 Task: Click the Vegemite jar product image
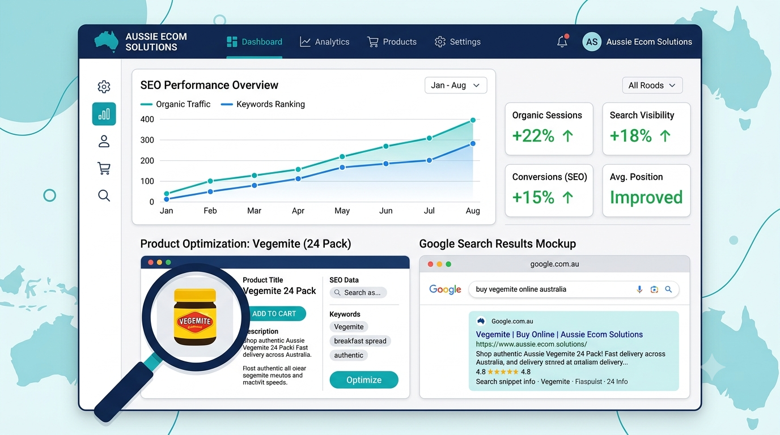tap(194, 317)
